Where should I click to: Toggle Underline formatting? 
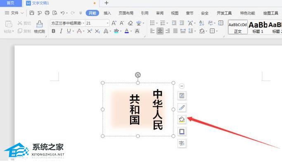pyautogui.click(x=69, y=31)
